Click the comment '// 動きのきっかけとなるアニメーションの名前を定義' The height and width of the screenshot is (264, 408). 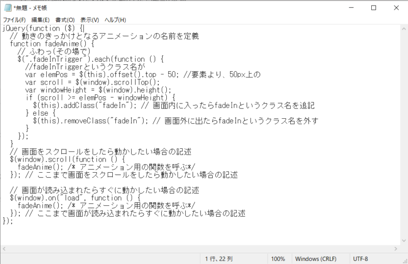pos(105,36)
